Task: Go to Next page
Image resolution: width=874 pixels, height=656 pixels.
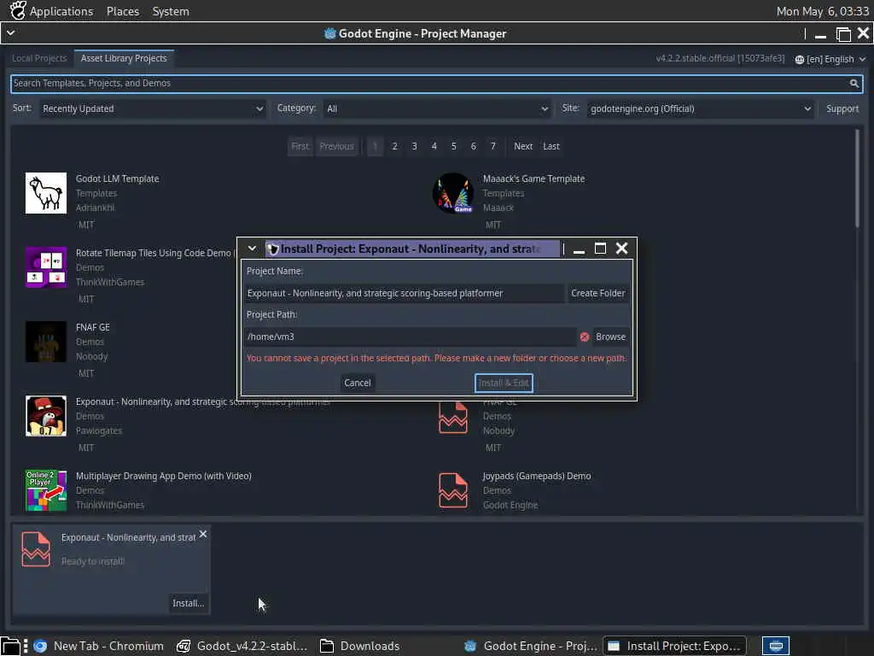Action: click(x=523, y=146)
